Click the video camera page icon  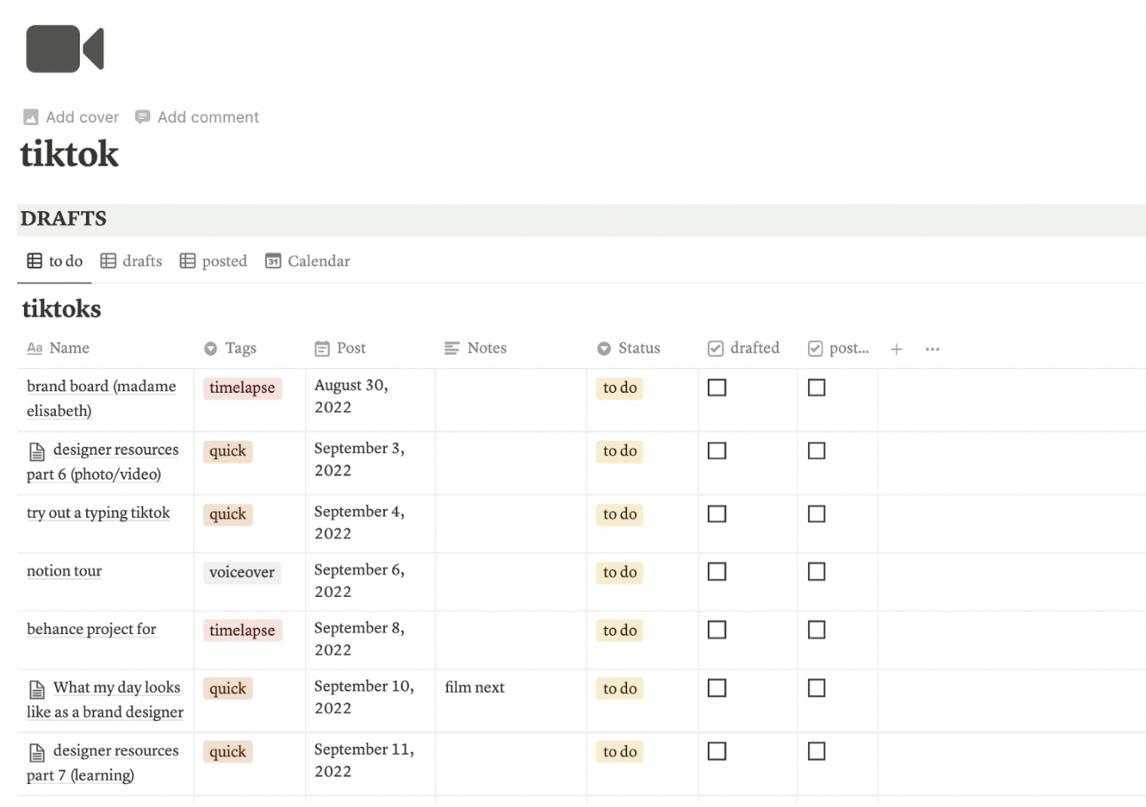[x=65, y=49]
